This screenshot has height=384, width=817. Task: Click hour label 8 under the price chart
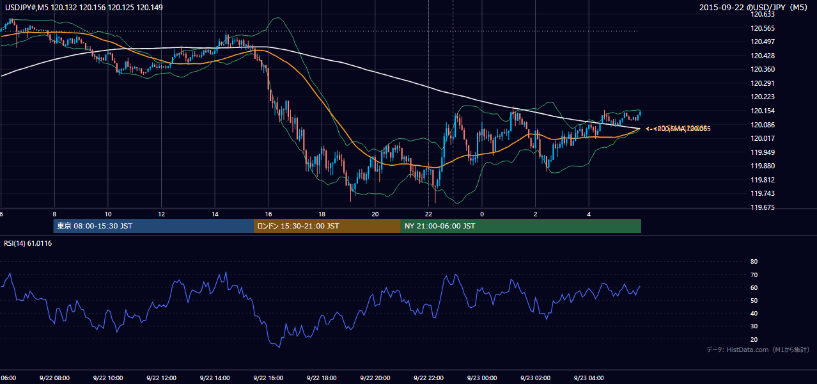(x=54, y=214)
